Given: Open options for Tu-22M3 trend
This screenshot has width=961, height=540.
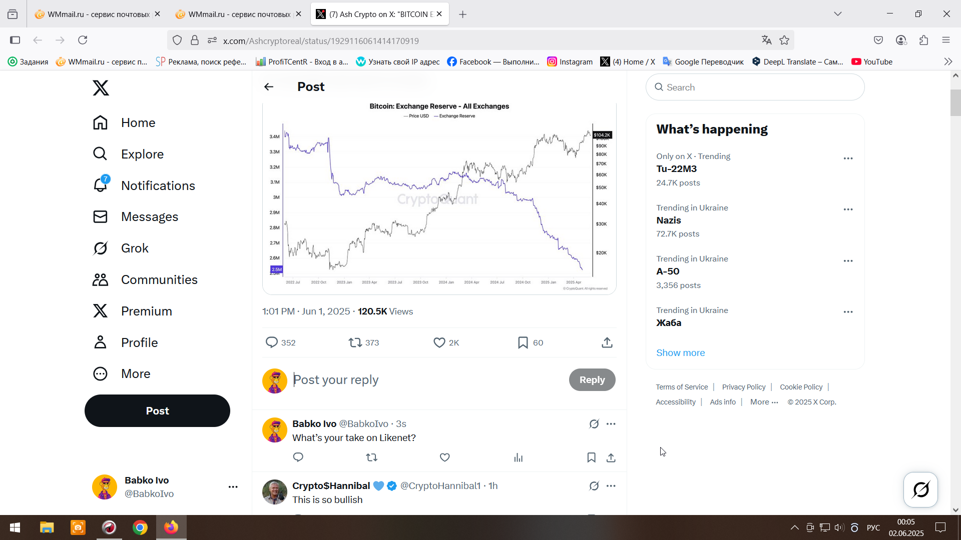Looking at the screenshot, I should click(848, 158).
